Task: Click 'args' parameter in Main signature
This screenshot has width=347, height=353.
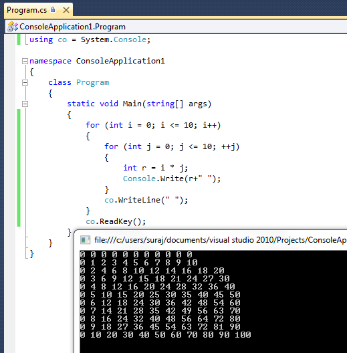Action: (198, 104)
